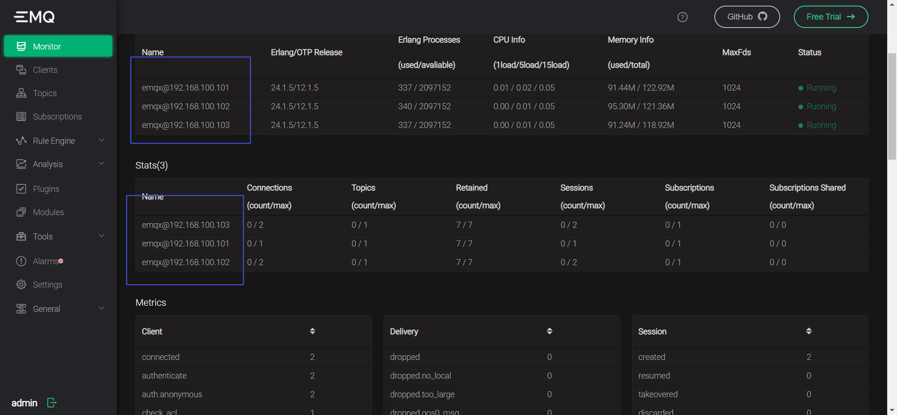Click the General sidebar icon

tap(21, 309)
